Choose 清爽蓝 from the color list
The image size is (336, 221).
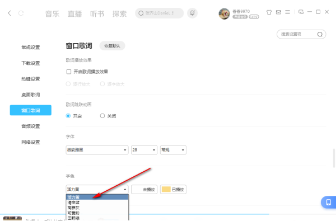[x=97, y=203]
